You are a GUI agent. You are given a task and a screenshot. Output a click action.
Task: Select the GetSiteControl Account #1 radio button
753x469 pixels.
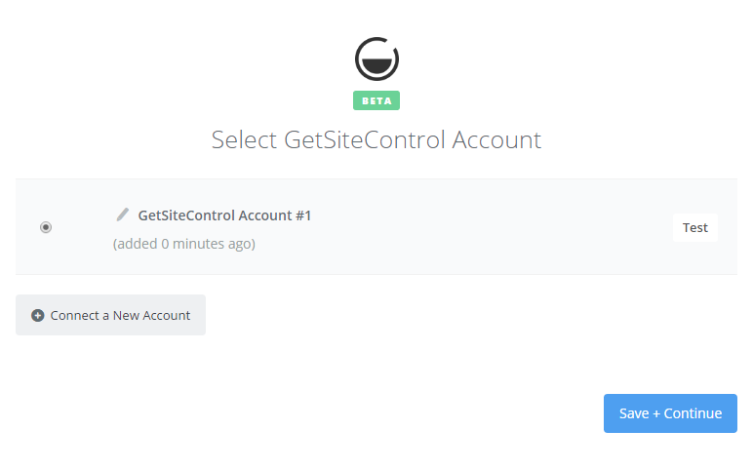pos(46,227)
